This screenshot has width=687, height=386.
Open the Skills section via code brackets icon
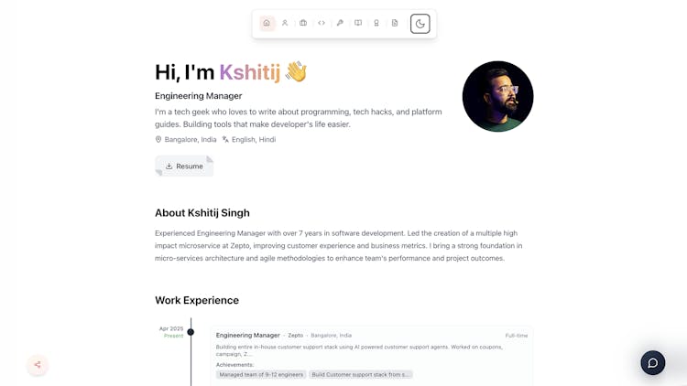322,23
